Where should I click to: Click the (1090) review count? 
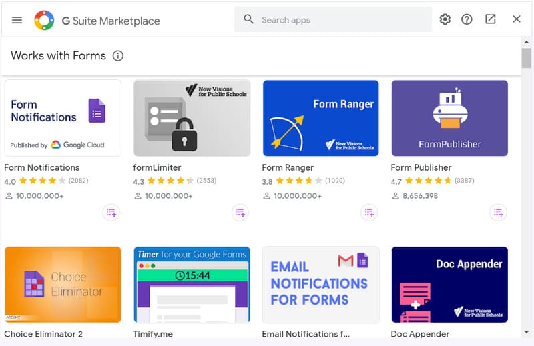point(335,181)
